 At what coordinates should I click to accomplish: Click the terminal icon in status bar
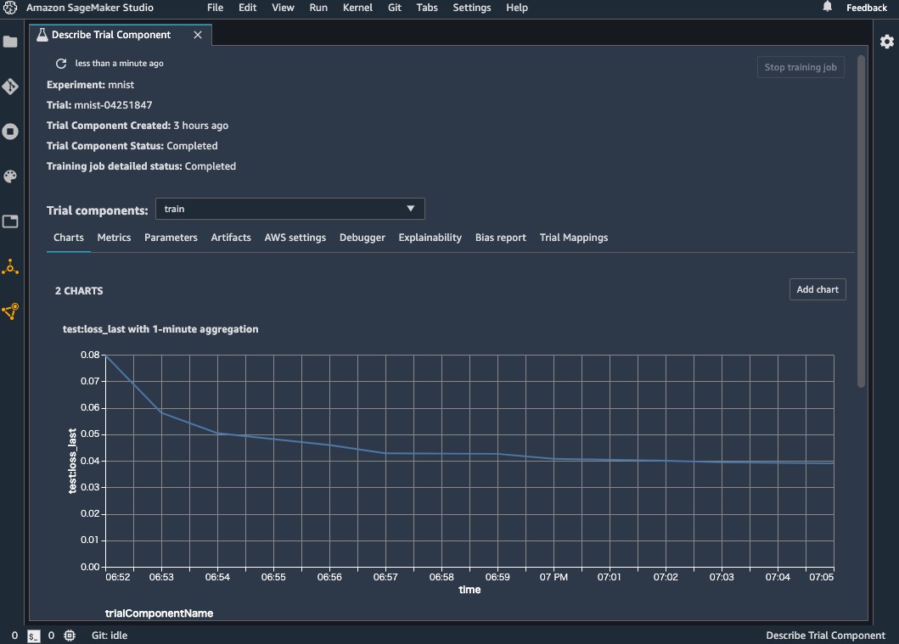[34, 636]
